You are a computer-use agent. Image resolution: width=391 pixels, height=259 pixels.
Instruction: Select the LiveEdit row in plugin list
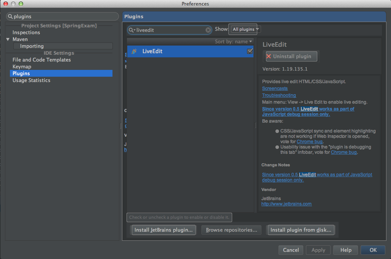click(190, 51)
